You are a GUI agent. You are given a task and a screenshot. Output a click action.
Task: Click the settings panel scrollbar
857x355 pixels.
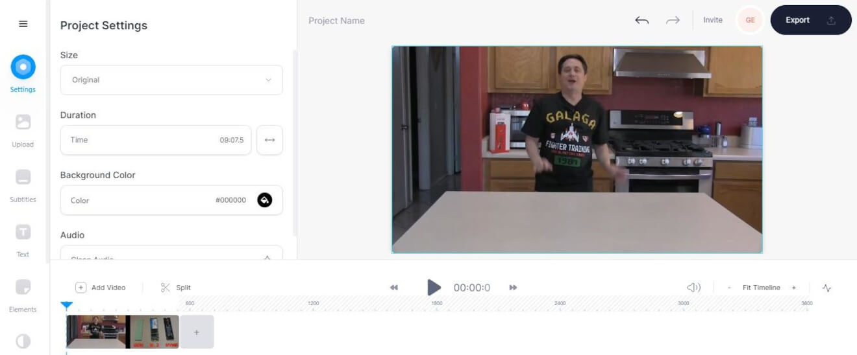[x=295, y=143]
